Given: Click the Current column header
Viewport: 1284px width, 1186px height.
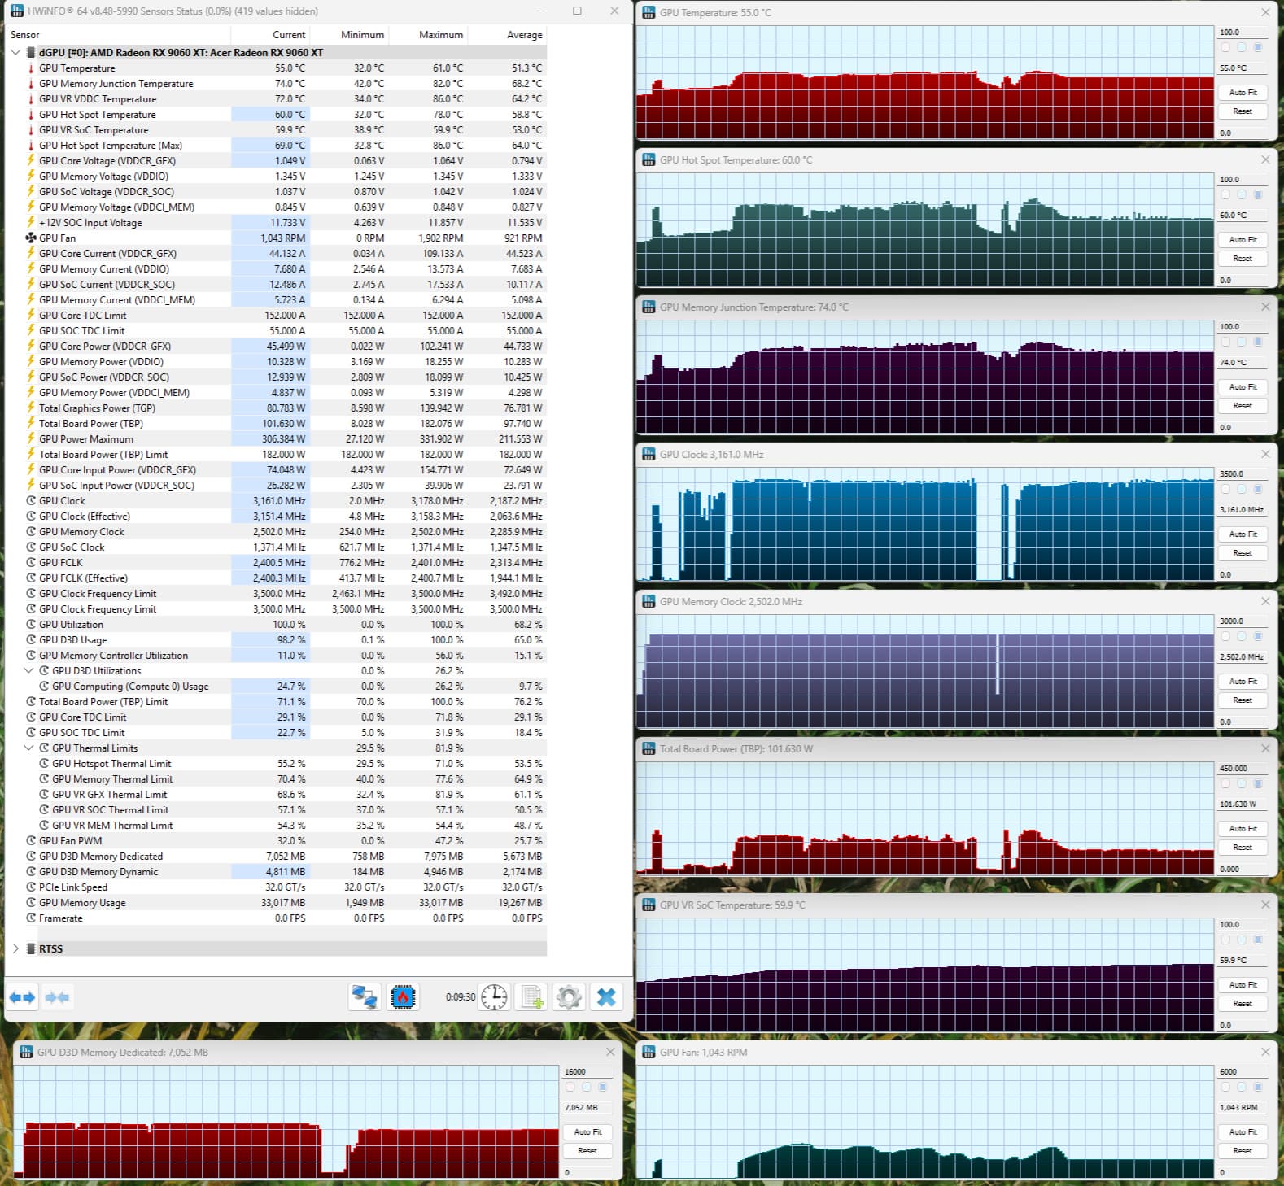Looking at the screenshot, I should click(x=270, y=35).
